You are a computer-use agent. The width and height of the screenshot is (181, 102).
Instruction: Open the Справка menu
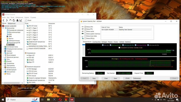33,17
